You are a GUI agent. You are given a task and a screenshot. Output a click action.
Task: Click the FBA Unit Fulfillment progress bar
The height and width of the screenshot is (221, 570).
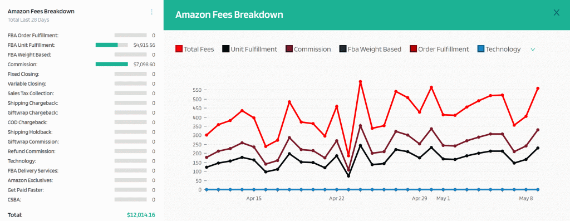tap(111, 45)
